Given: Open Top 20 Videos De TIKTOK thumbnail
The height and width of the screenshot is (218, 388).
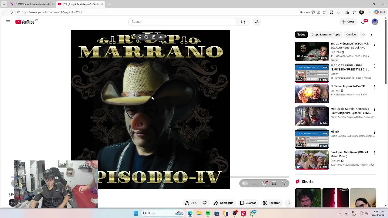Looking at the screenshot, I should 312,51.
